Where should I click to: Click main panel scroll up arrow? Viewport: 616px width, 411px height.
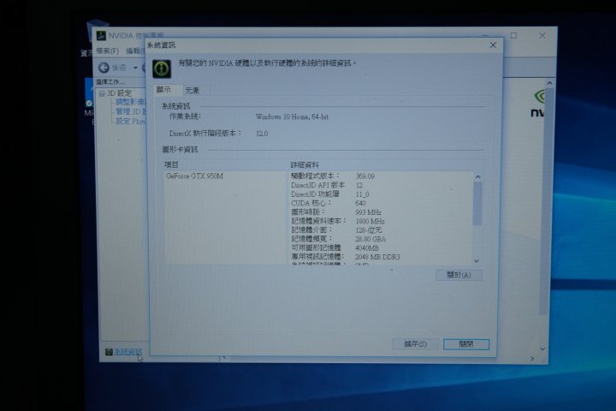tap(549, 83)
